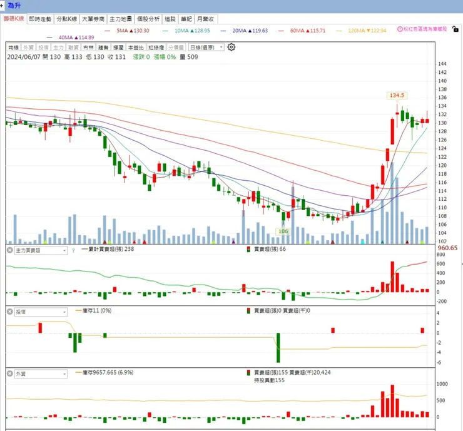Screen dimensions: 463x431
Task: Switch to the 即時走勢 tab
Action: point(41,19)
